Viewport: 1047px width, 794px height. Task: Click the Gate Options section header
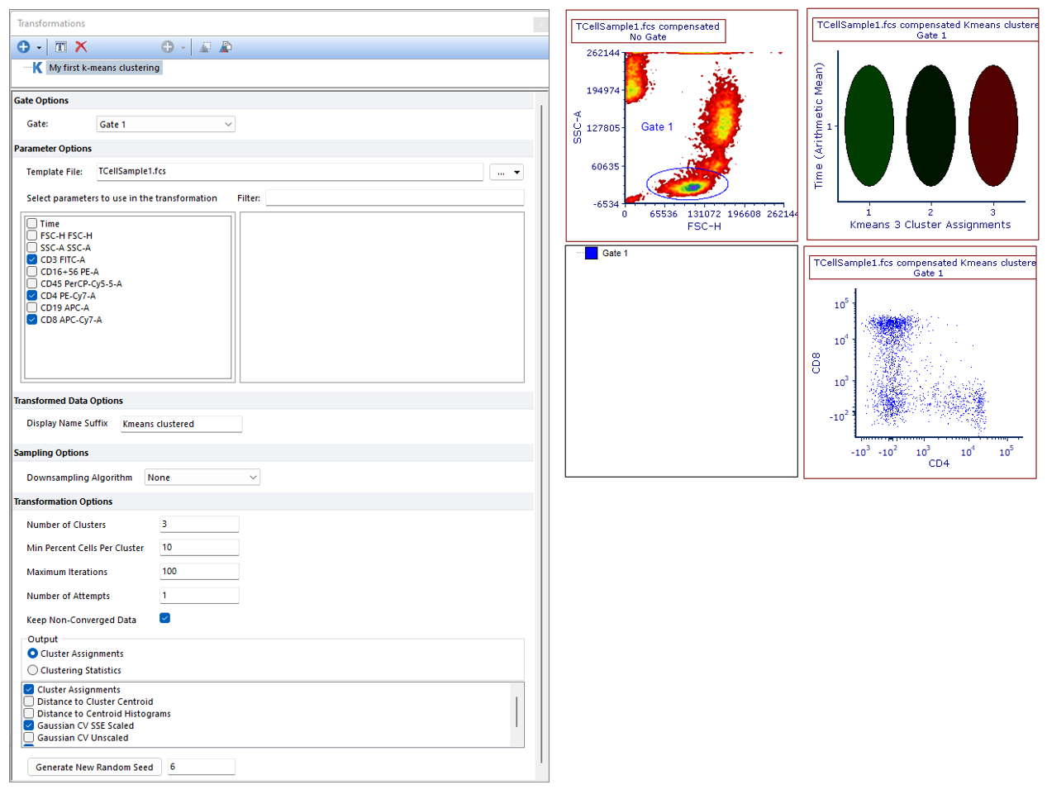[x=41, y=101]
